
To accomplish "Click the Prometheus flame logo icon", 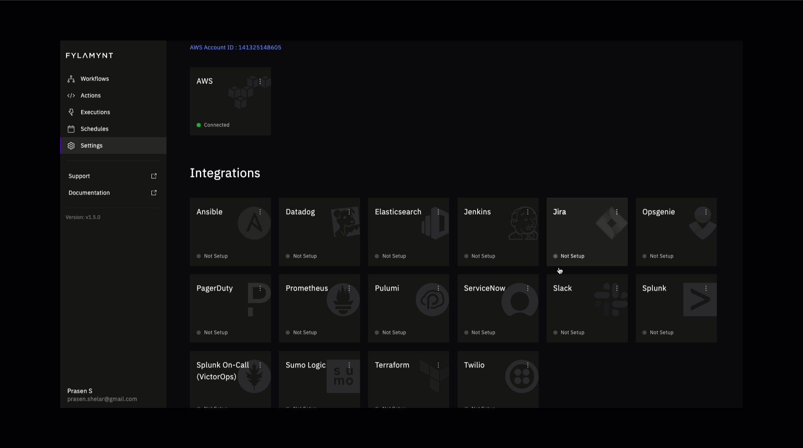I will point(343,300).
